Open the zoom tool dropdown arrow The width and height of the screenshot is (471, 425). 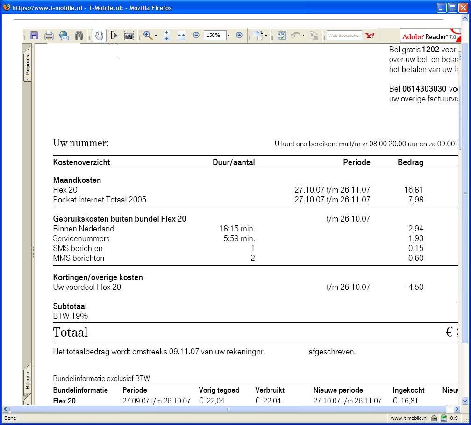[x=156, y=36]
